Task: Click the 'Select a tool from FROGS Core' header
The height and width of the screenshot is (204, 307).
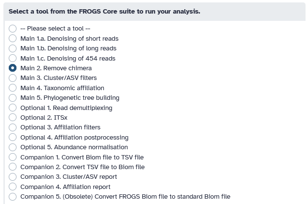Action: (104, 12)
